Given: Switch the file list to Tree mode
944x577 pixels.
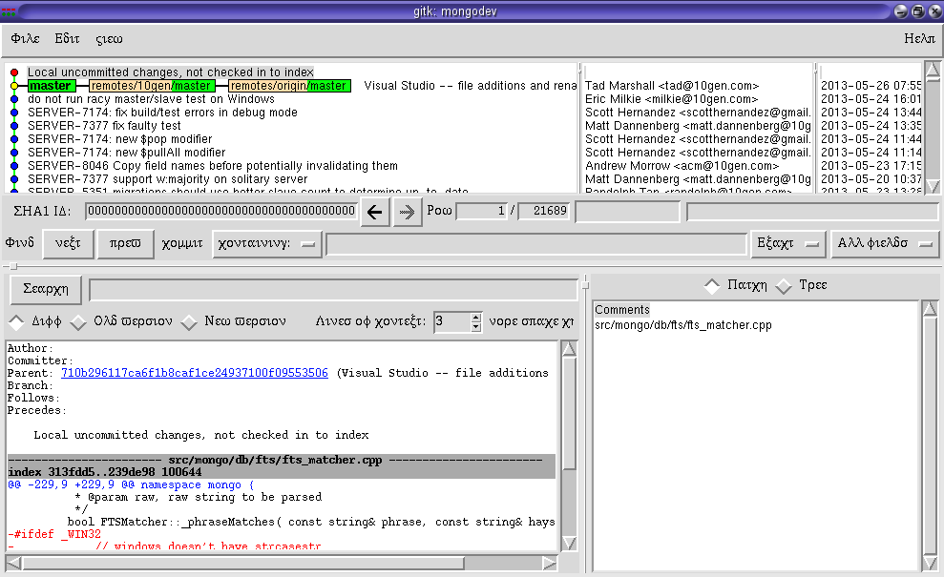Looking at the screenshot, I should 784,285.
